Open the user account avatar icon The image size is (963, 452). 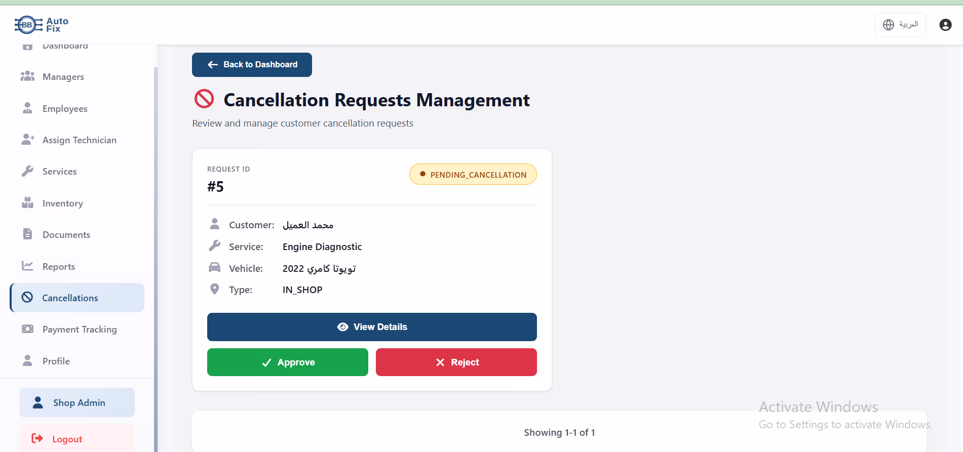(945, 25)
